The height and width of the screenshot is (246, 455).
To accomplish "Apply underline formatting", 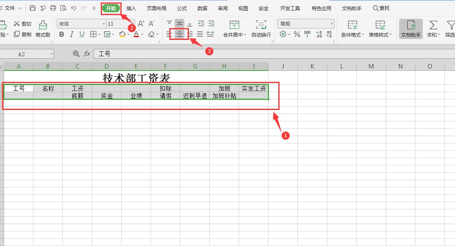I will pyautogui.click(x=82, y=35).
